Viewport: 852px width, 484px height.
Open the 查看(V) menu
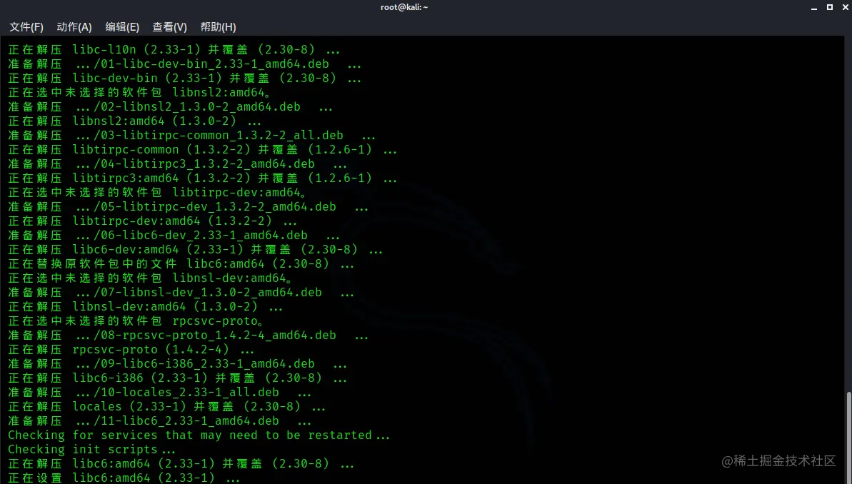point(169,26)
